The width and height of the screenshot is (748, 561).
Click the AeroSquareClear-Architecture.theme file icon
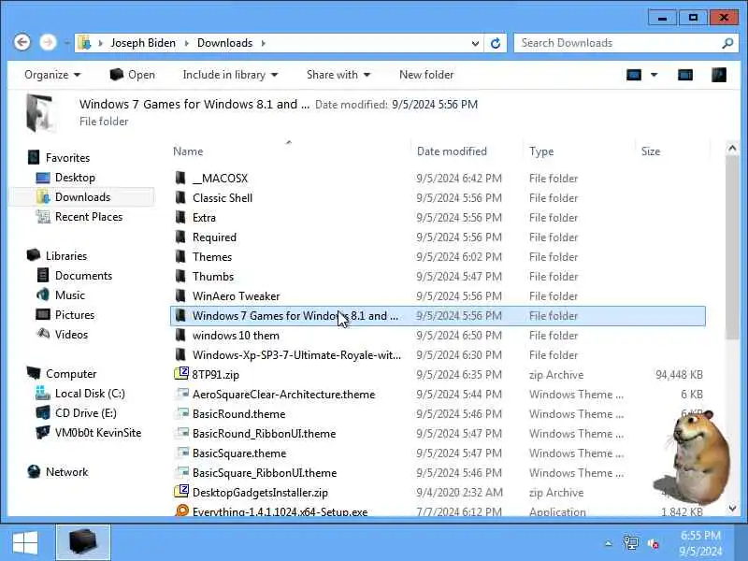click(181, 394)
